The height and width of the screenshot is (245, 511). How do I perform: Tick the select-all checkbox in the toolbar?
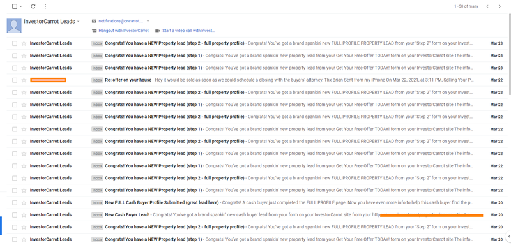point(15,6)
